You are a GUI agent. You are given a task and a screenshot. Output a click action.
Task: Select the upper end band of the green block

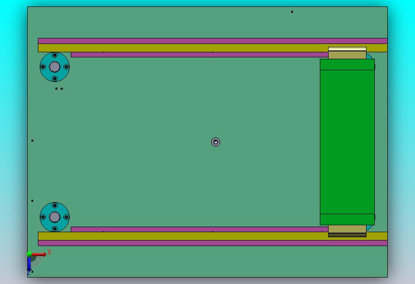pos(347,64)
